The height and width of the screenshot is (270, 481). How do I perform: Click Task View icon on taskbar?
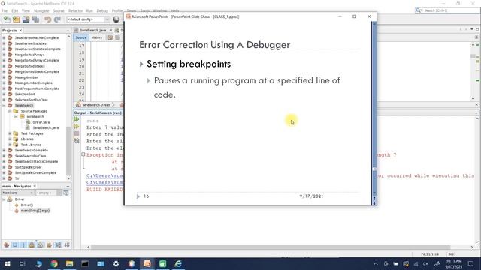tap(22, 263)
